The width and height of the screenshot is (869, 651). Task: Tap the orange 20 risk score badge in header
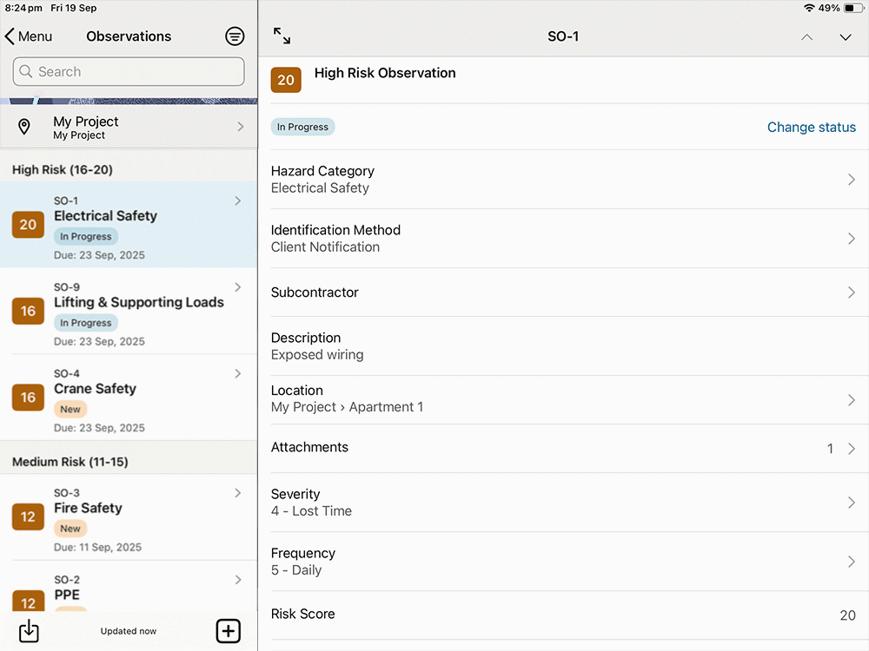tap(286, 80)
